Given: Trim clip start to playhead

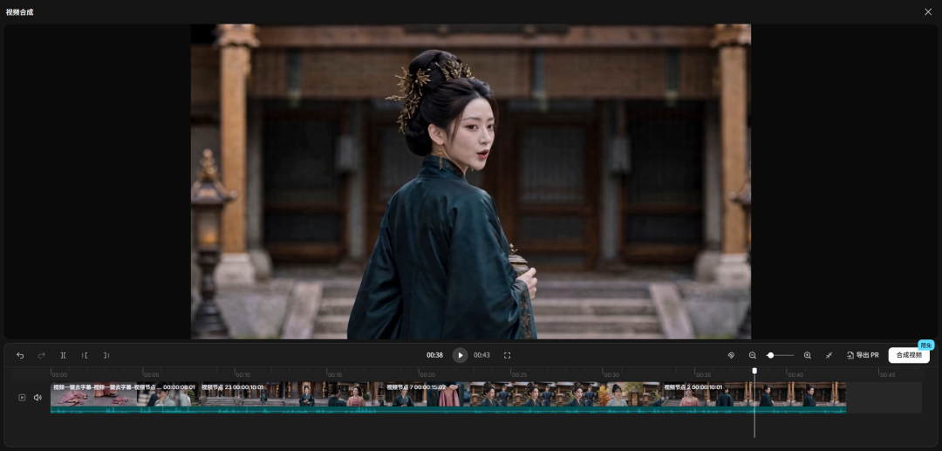Looking at the screenshot, I should click(85, 356).
